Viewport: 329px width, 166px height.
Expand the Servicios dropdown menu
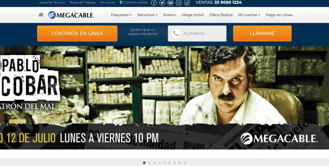click(x=147, y=15)
